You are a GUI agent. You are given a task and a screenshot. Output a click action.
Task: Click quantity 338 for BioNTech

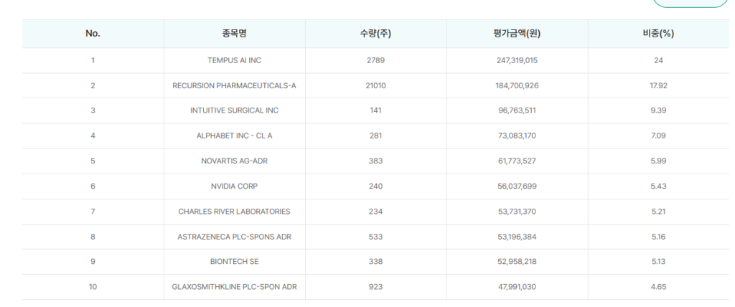pyautogui.click(x=375, y=262)
